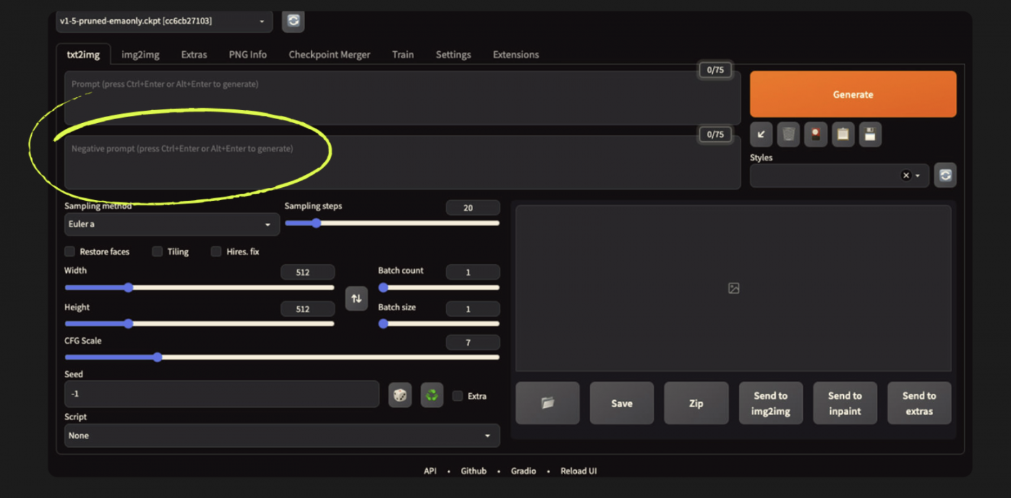
Task: Open the Sampling method dropdown
Action: pyautogui.click(x=171, y=224)
